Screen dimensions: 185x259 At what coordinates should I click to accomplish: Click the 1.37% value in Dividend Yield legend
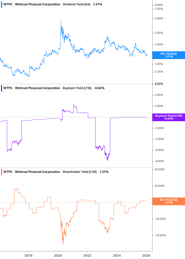[x=98, y=4]
